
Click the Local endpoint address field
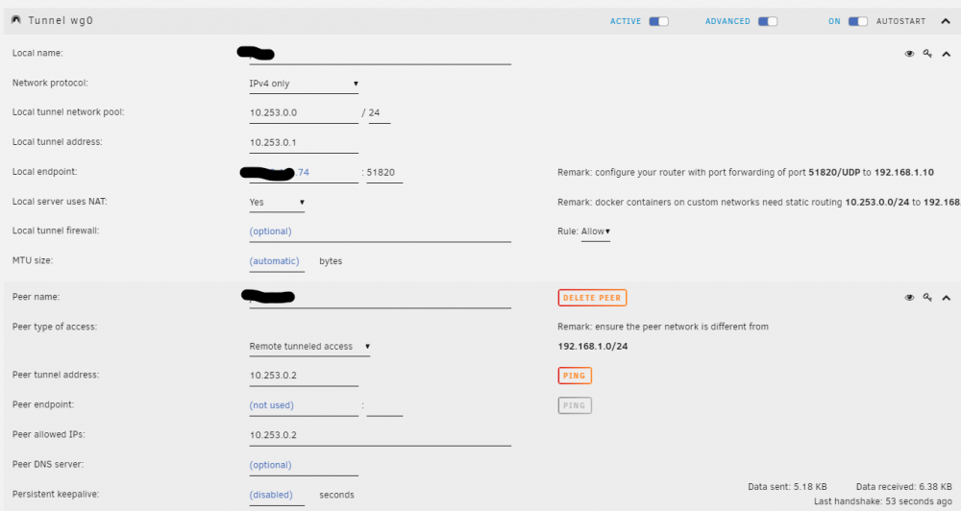tap(304, 173)
